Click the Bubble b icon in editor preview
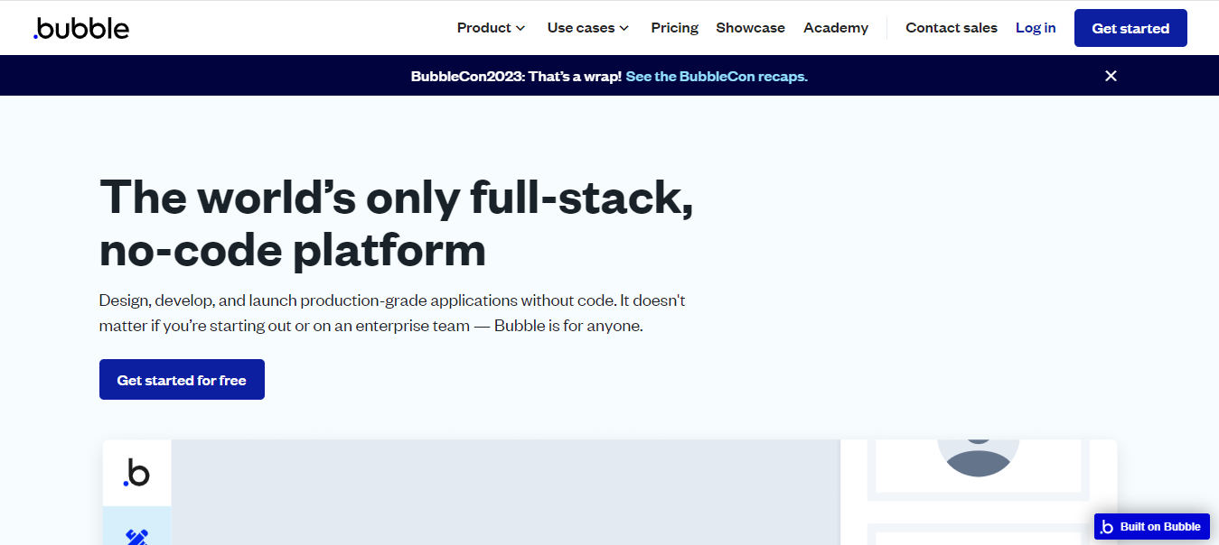The image size is (1219, 545). [x=136, y=473]
